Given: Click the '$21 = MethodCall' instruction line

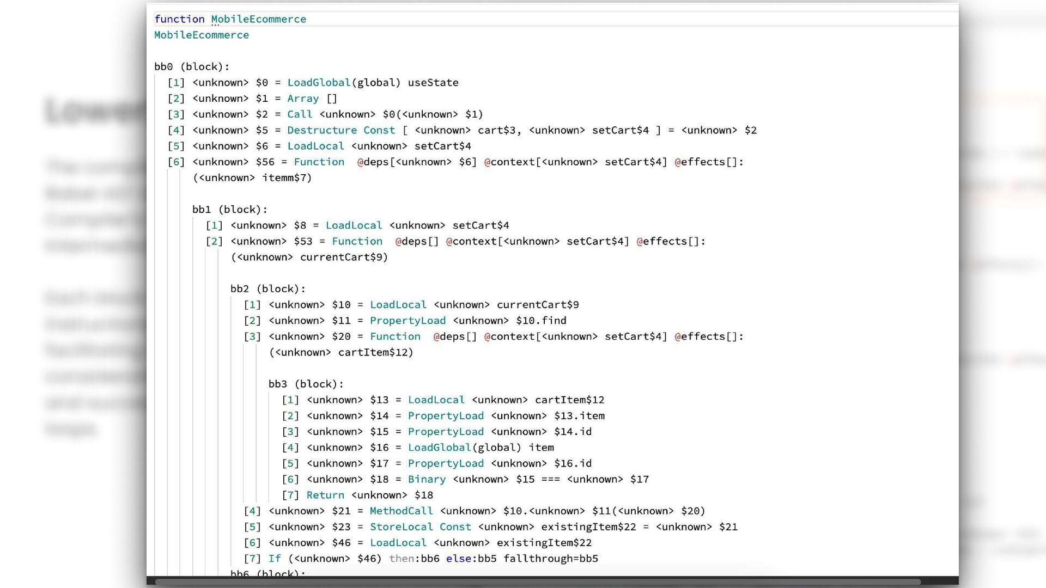Looking at the screenshot, I should (475, 511).
